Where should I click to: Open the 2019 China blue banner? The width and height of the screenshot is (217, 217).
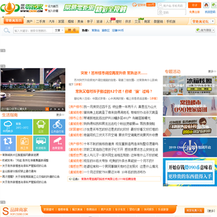(x=190, y=147)
